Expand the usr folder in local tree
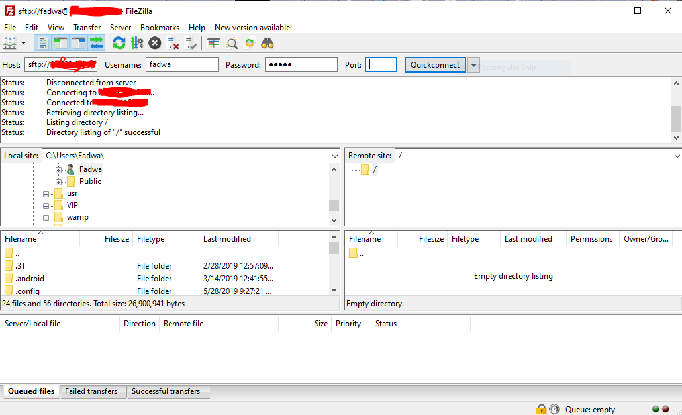 point(46,194)
